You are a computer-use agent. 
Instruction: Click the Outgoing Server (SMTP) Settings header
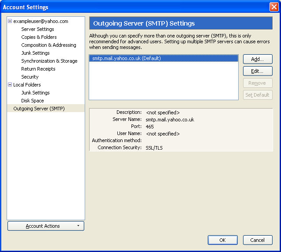pos(181,23)
